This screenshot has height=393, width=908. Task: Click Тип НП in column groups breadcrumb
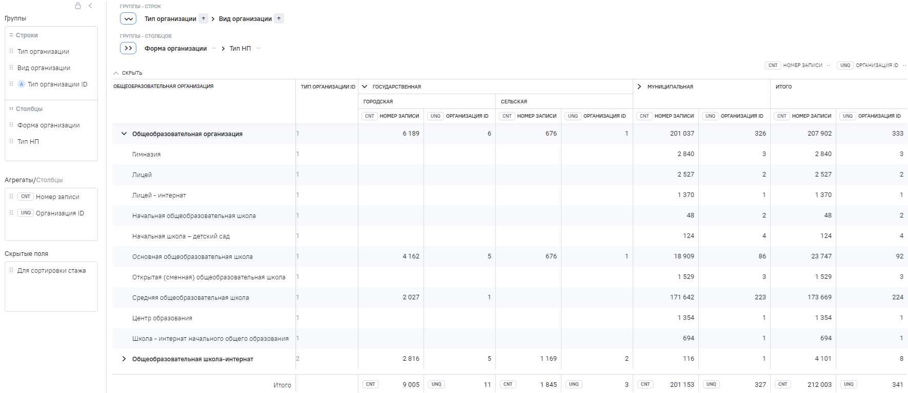point(240,49)
